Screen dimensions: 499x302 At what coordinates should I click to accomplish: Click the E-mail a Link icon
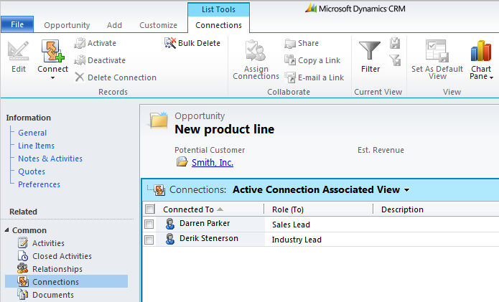click(290, 77)
